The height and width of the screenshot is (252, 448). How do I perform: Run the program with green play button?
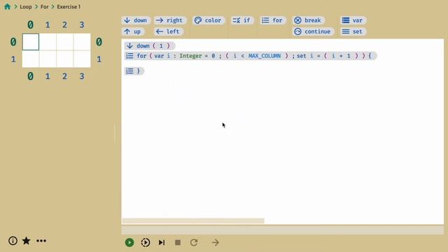[129, 243]
